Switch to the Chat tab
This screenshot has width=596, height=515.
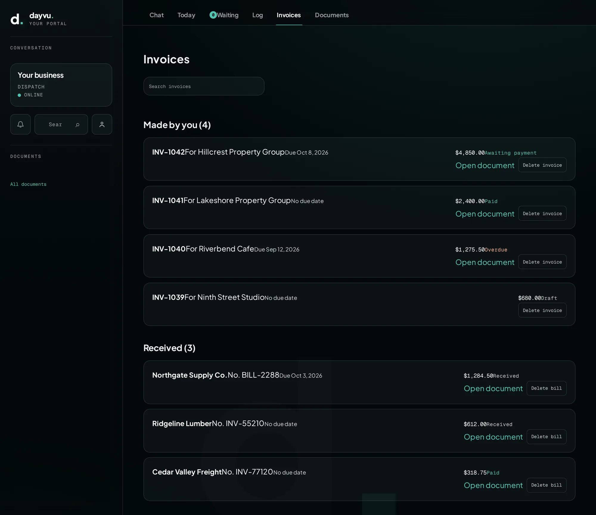(156, 15)
